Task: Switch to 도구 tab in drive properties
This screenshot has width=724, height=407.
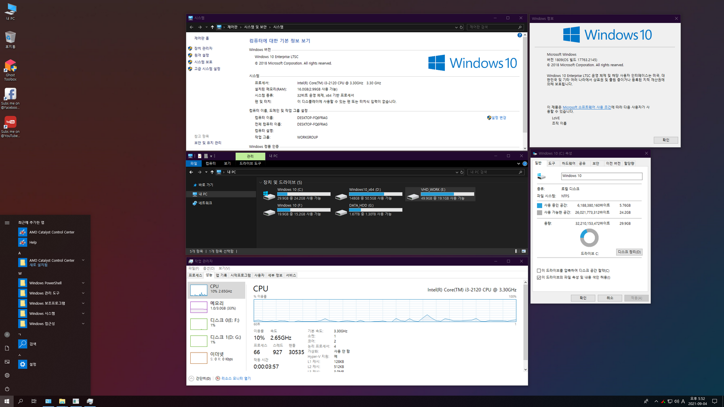Action: pyautogui.click(x=552, y=164)
